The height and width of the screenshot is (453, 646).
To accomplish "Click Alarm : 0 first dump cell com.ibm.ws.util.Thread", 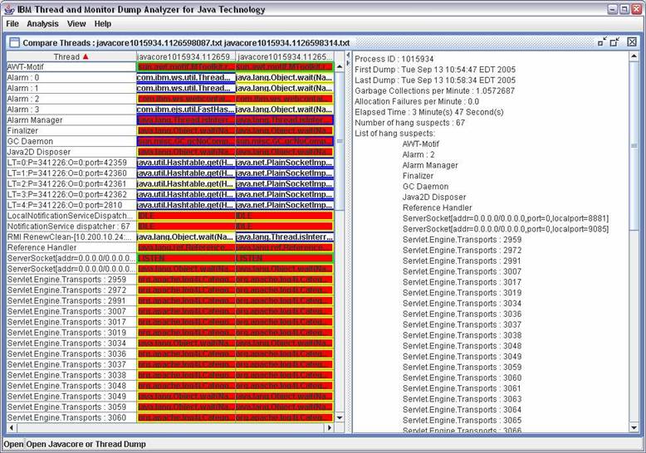I will pyautogui.click(x=186, y=77).
